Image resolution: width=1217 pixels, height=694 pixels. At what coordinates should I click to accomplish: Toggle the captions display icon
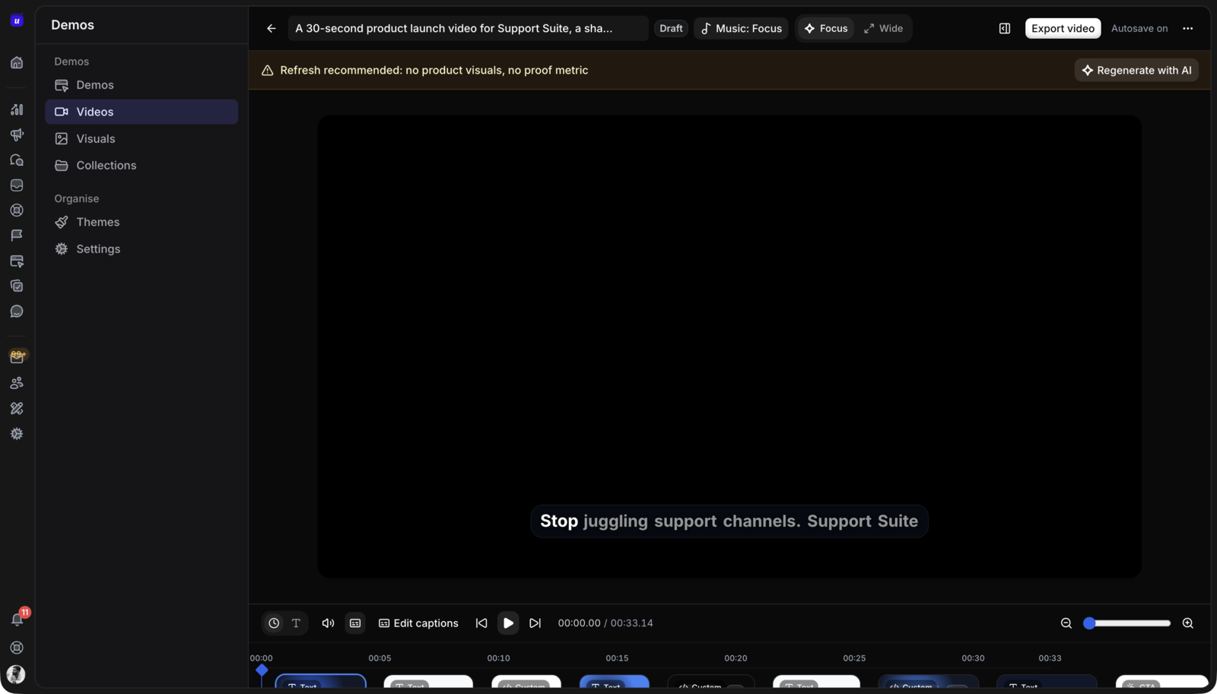355,623
